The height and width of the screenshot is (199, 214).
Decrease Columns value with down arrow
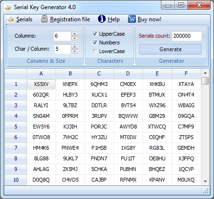[75, 38]
